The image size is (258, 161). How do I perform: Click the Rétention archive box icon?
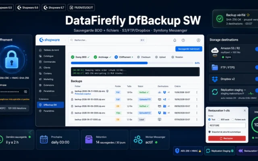[89, 140]
